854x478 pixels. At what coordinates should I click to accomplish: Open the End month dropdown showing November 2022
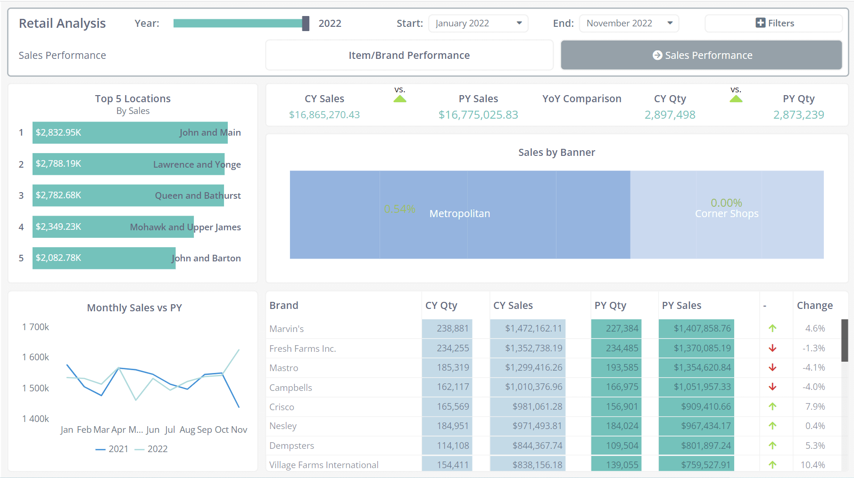click(629, 23)
